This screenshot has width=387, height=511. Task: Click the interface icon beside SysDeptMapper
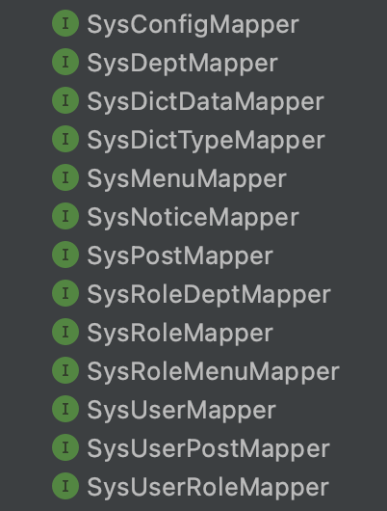[x=65, y=62]
